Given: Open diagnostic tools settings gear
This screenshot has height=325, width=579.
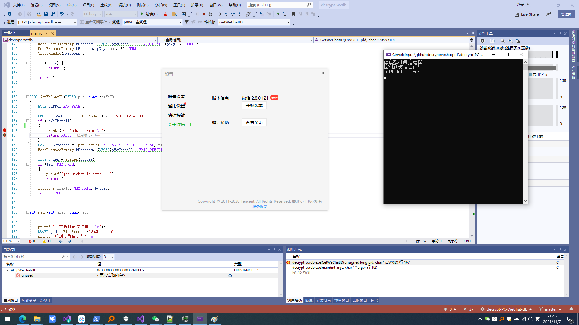Looking at the screenshot, I should 482,41.
